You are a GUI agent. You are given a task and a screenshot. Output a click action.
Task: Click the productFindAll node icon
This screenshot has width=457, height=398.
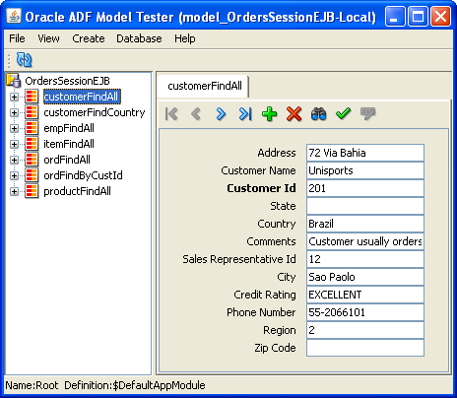32,191
